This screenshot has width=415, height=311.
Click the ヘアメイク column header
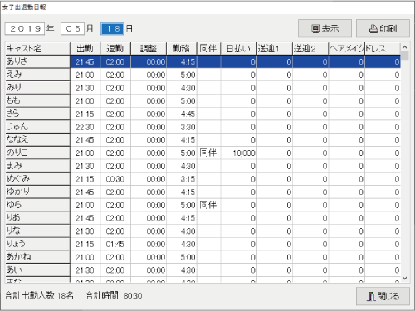click(x=347, y=49)
